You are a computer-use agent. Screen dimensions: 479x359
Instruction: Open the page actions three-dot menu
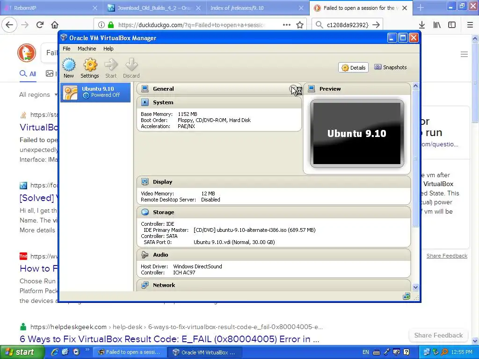287,25
